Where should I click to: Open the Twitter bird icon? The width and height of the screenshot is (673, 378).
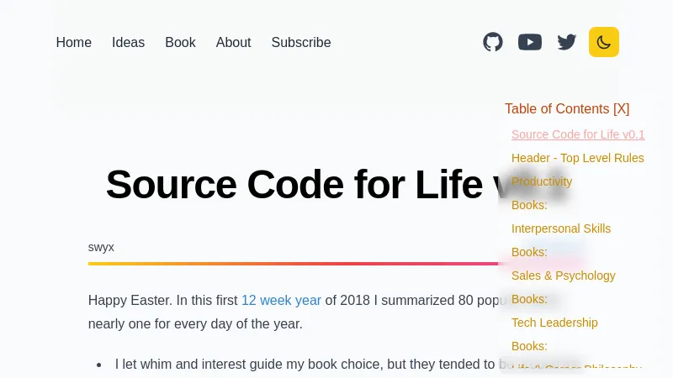click(x=567, y=42)
